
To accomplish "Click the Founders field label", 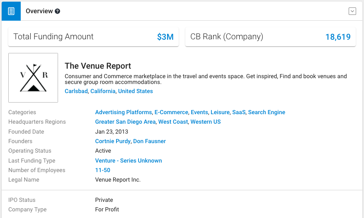I will click(x=20, y=141).
